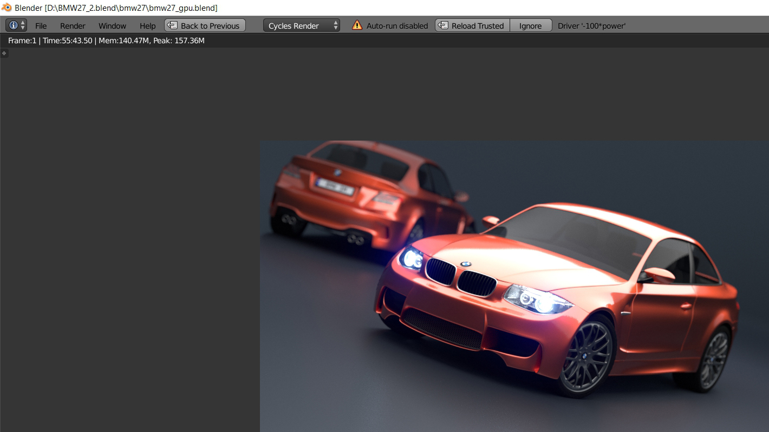Click the Auto-run disabled warning icon
This screenshot has height=432, width=769.
(357, 25)
